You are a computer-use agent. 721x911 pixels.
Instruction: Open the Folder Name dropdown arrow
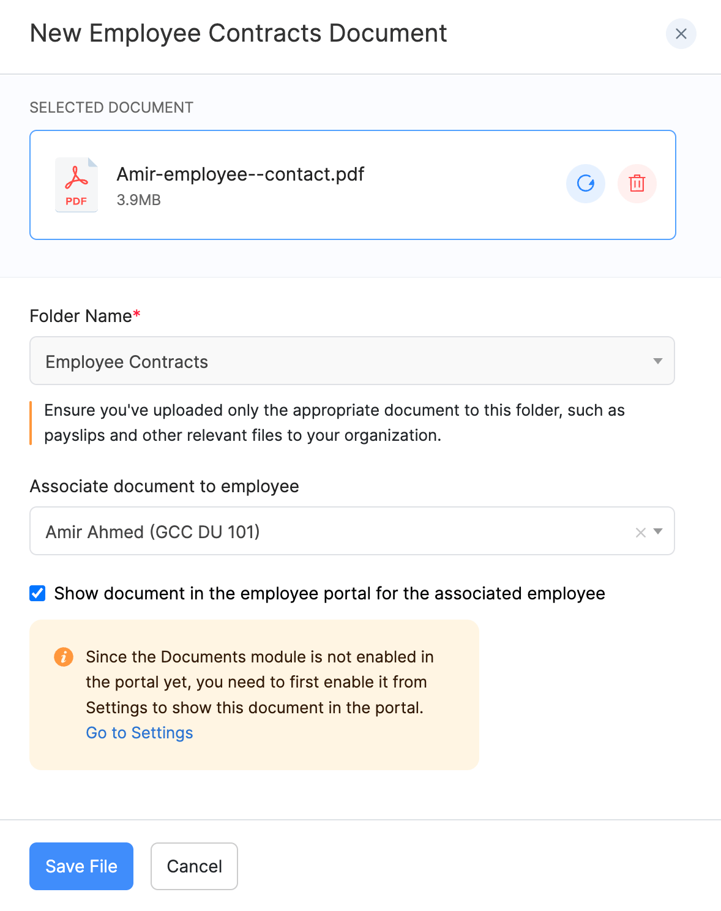[657, 361]
